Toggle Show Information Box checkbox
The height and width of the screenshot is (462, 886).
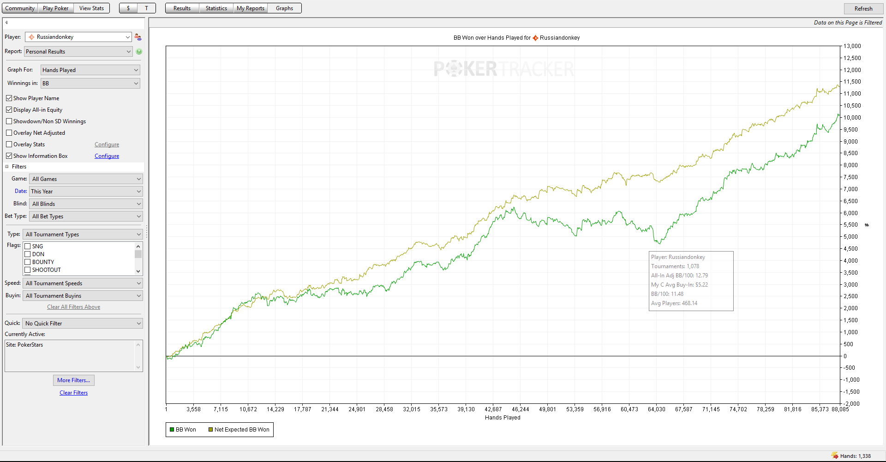(x=9, y=156)
